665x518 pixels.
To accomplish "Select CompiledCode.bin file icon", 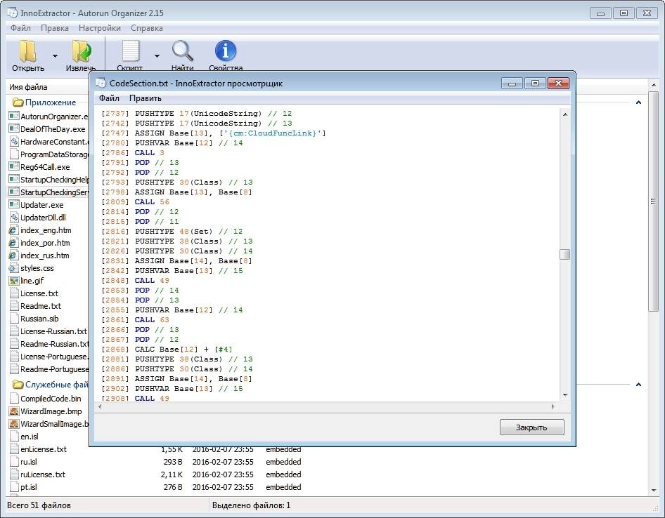I will tap(14, 399).
